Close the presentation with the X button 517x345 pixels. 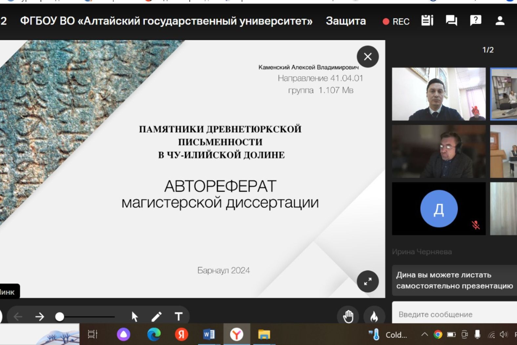coord(368,57)
